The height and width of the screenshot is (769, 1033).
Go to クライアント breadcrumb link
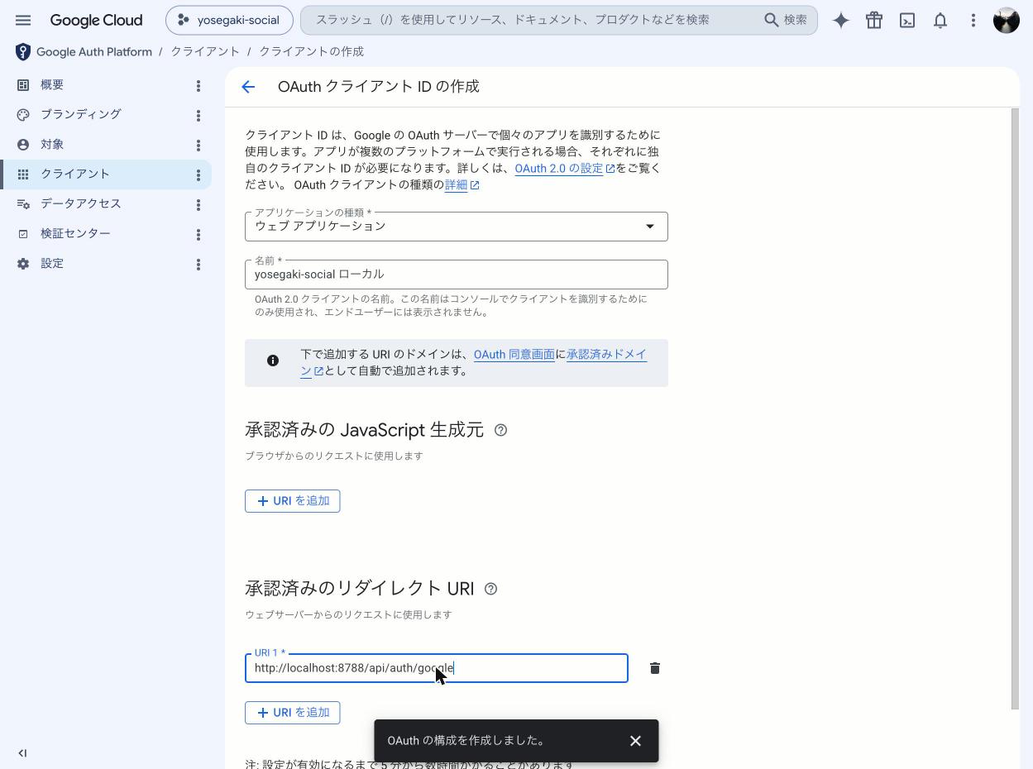coord(205,52)
